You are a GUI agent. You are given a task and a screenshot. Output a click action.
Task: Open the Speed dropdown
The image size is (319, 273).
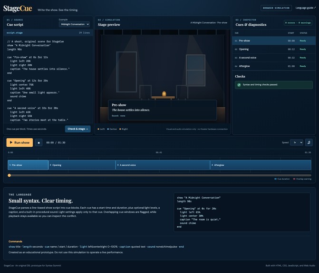(296, 142)
